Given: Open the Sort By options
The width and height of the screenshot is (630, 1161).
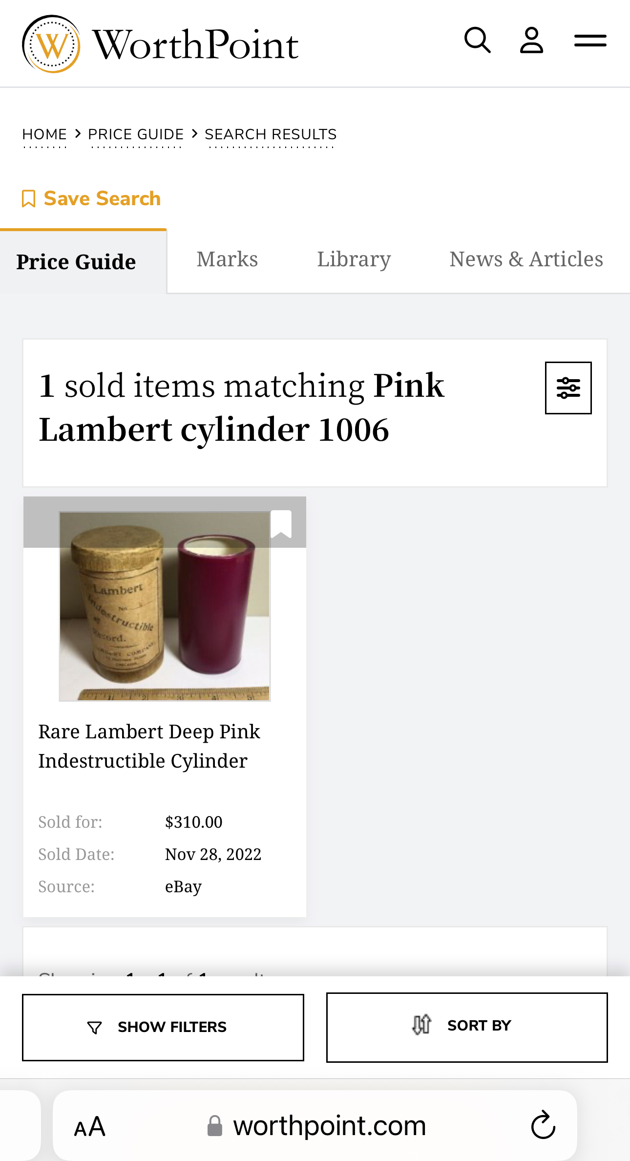Looking at the screenshot, I should tap(467, 1027).
